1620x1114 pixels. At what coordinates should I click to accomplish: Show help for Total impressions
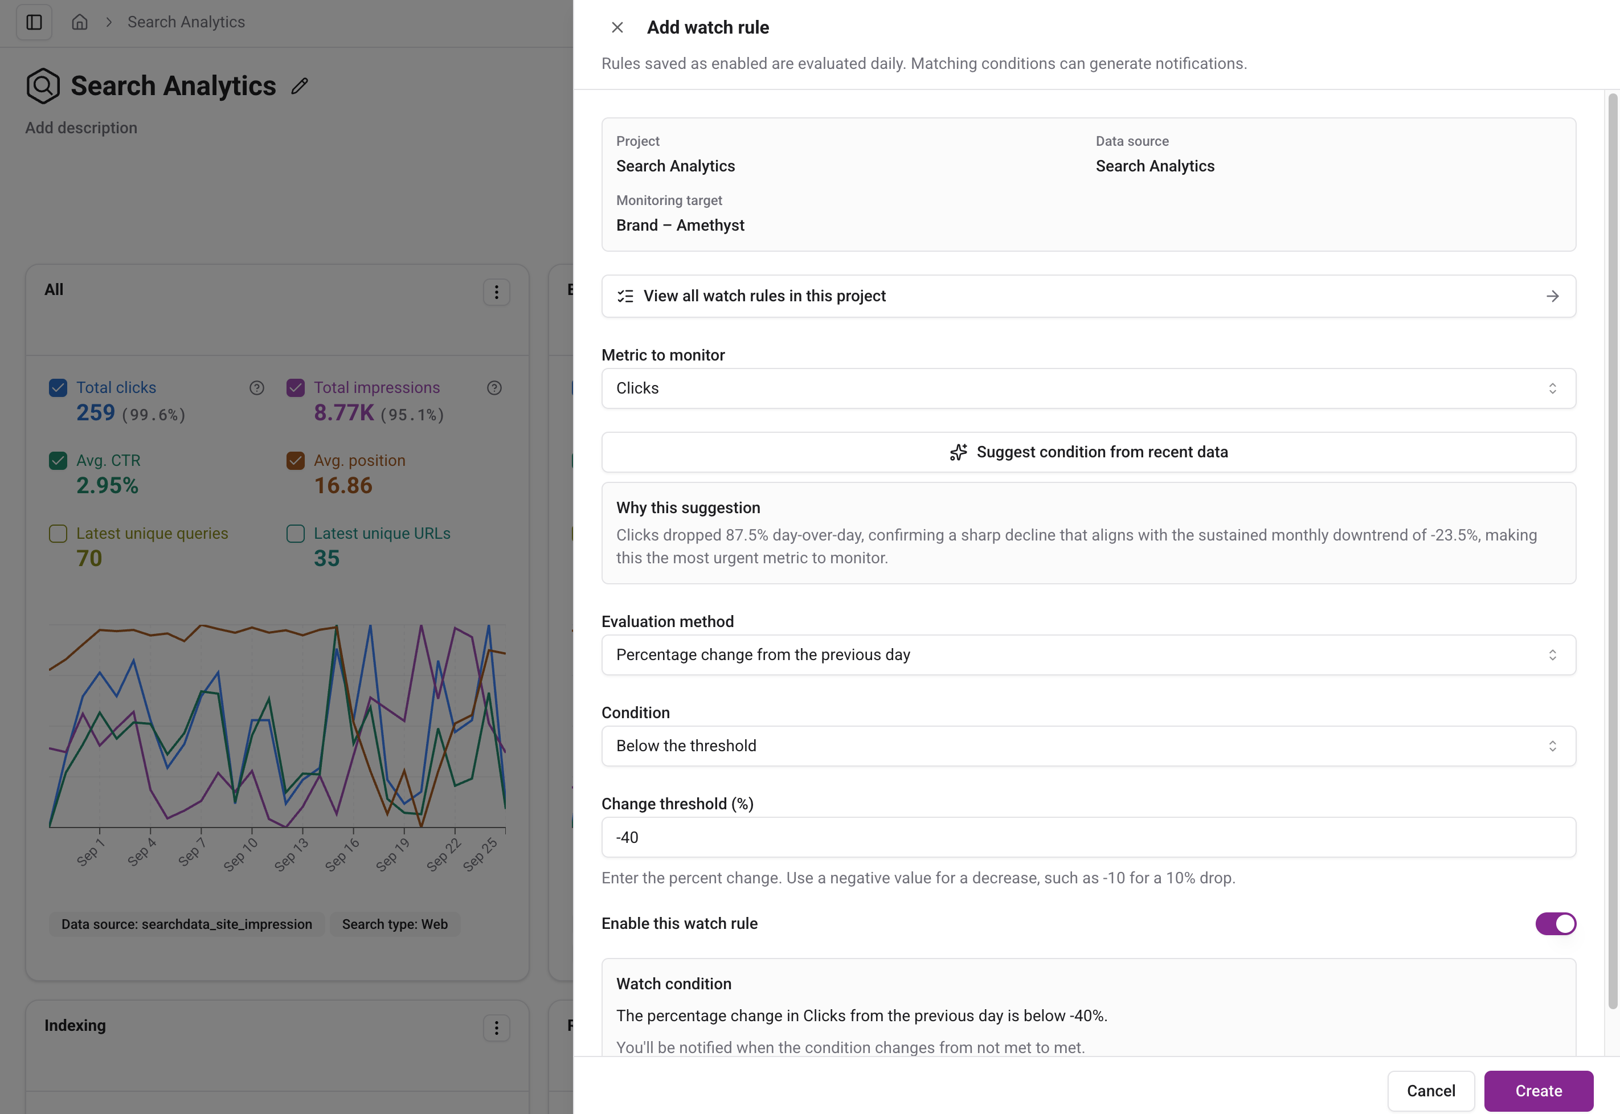[x=494, y=388]
